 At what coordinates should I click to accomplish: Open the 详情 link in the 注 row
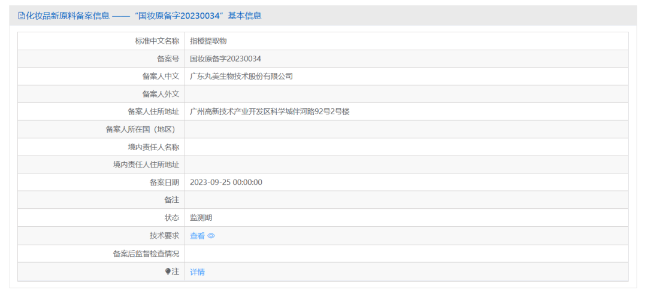(197, 272)
